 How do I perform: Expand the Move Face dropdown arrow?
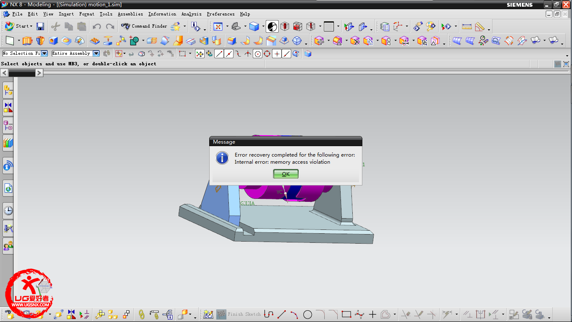pos(328,41)
